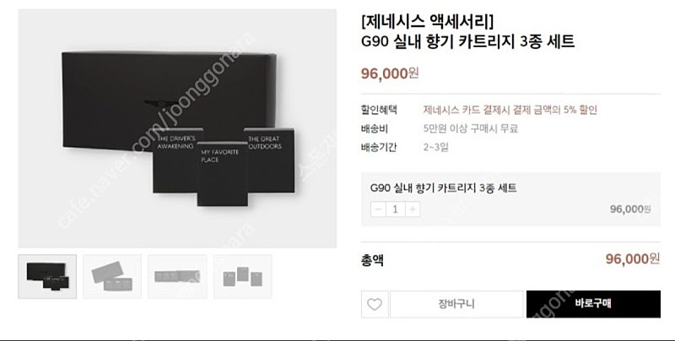
Task: Click the option row title G90 실내 향기 카트리지 3종 세트
Action: click(x=444, y=187)
